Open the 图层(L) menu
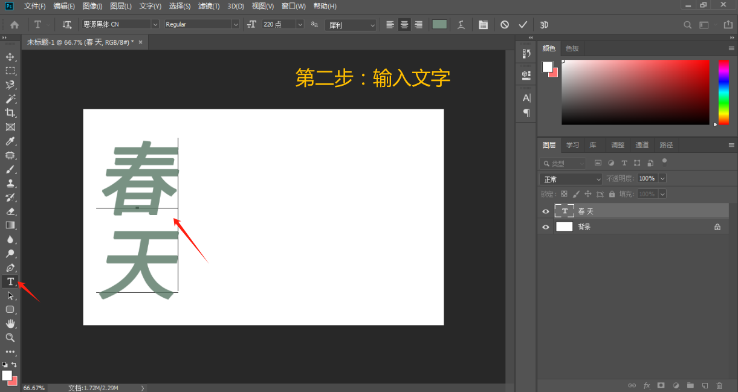 pyautogui.click(x=121, y=6)
